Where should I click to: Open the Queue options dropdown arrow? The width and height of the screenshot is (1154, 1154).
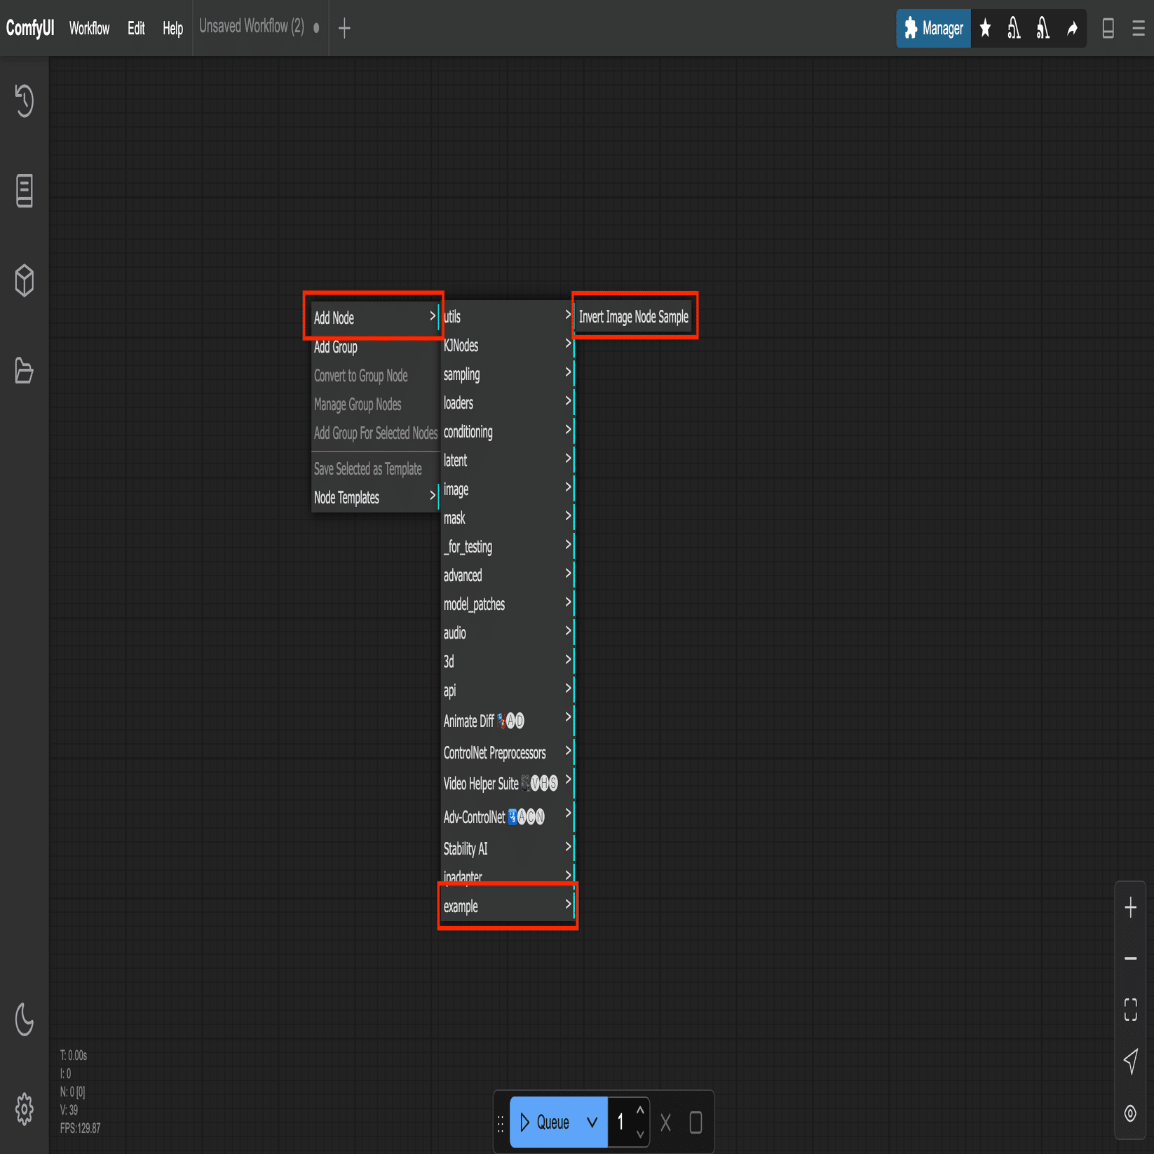pos(592,1122)
